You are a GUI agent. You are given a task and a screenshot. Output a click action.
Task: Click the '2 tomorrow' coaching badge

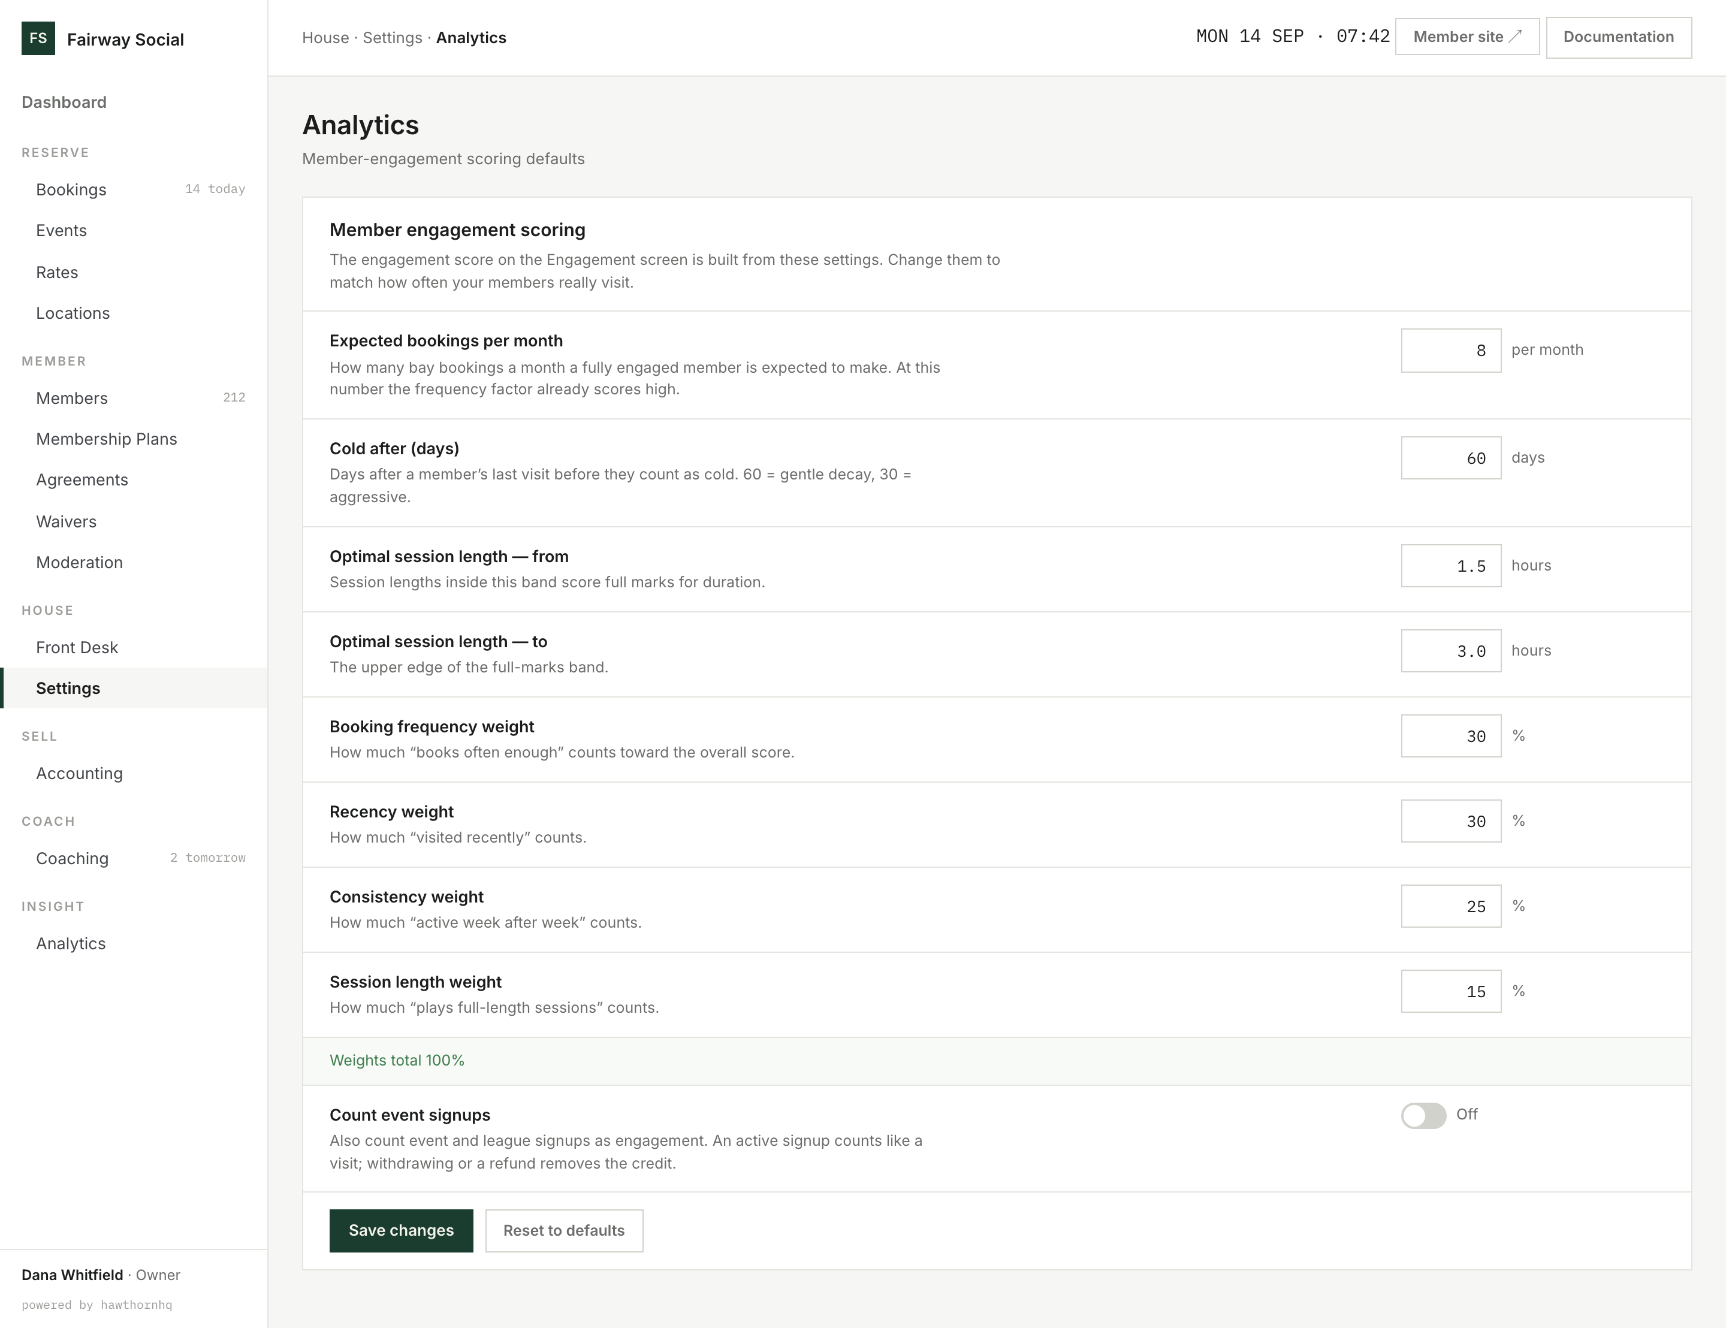(x=208, y=858)
